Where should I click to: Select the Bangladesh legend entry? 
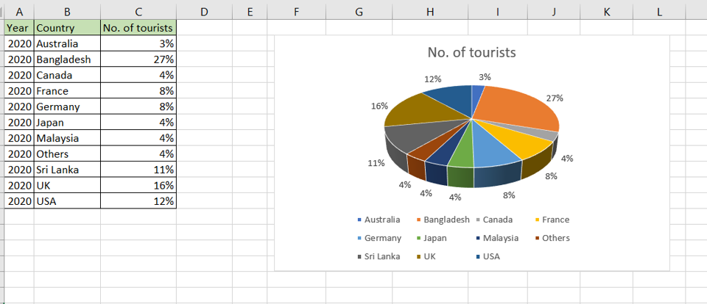tap(443, 220)
